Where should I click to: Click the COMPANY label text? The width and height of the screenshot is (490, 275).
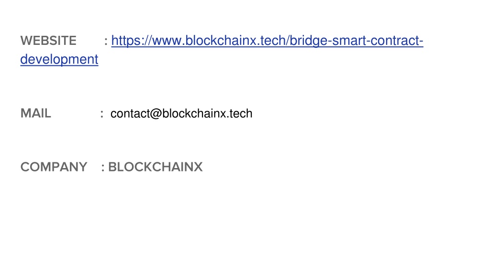54,167
